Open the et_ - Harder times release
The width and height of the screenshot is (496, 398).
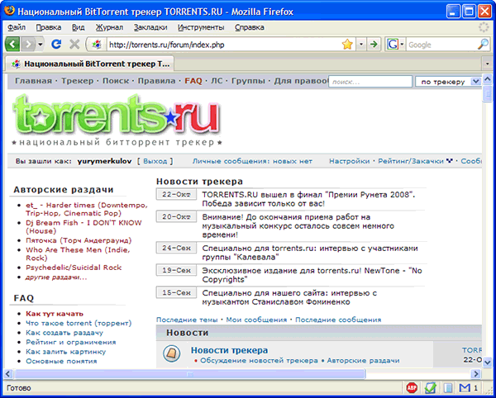click(x=87, y=209)
